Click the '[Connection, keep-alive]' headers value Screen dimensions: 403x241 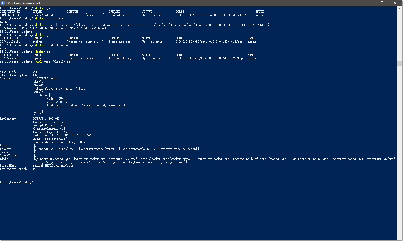pos(55,149)
